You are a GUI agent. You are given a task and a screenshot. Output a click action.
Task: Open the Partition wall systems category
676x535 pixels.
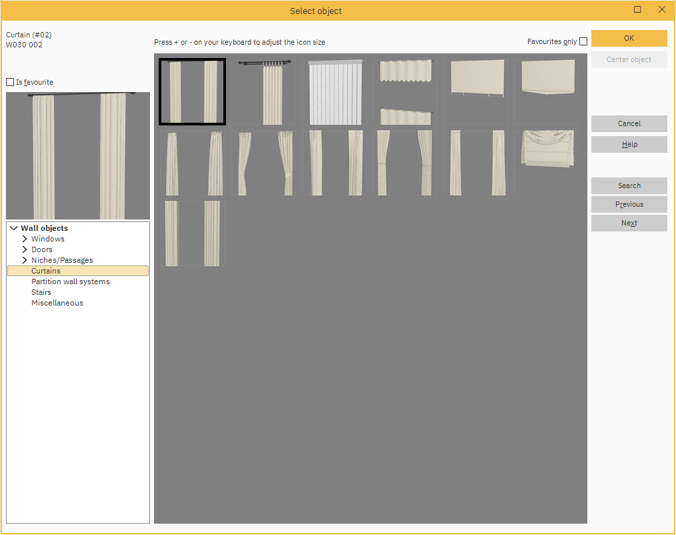coord(70,282)
